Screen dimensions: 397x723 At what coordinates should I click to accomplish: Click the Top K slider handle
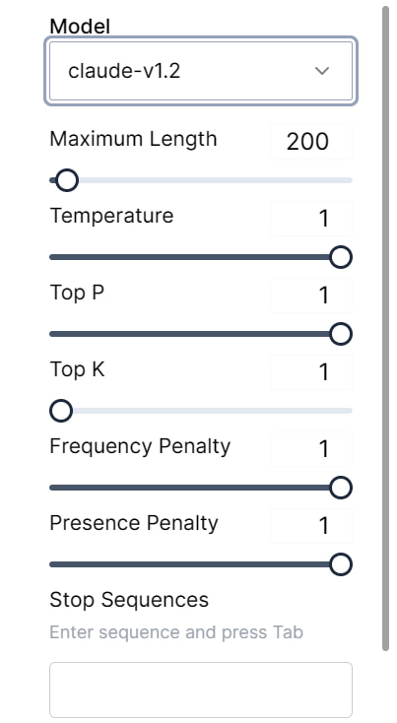(61, 411)
